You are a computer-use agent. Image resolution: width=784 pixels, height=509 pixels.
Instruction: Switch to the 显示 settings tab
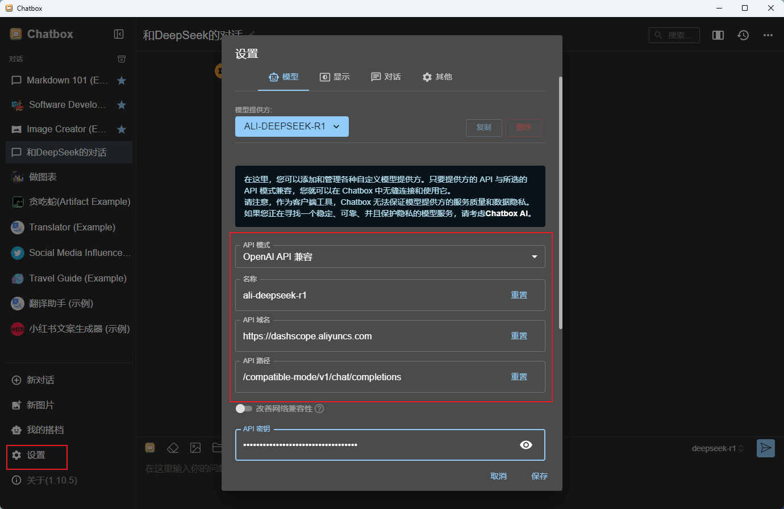click(335, 77)
